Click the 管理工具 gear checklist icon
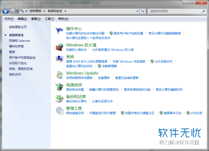Image resolution: width=209 pixels, height=151 pixels. pyautogui.click(x=60, y=111)
